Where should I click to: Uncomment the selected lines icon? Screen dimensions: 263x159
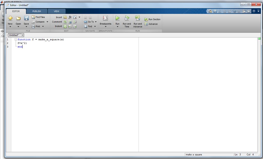tap(70, 22)
